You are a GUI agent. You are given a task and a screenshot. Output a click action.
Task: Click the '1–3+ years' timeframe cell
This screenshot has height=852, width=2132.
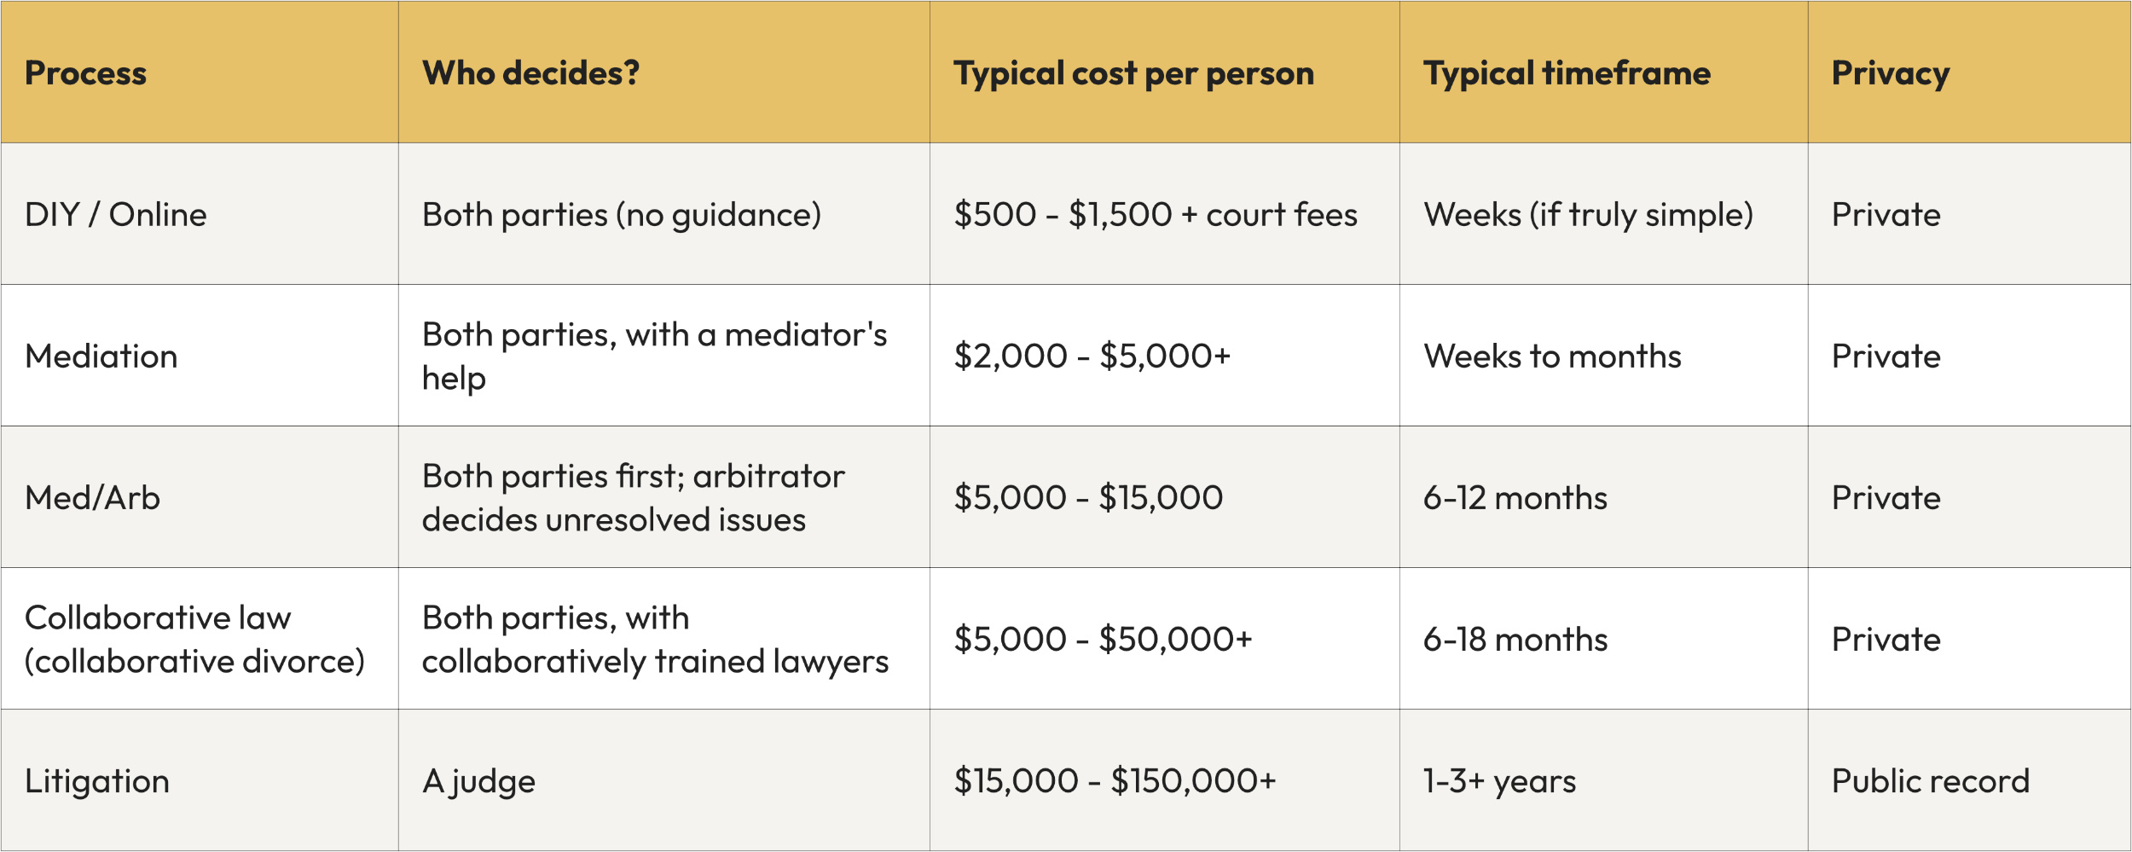click(1499, 781)
